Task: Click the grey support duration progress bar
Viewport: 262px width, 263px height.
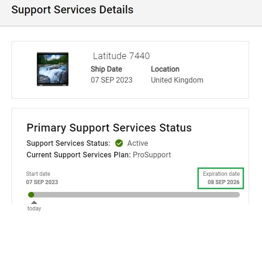Action: coord(134,195)
